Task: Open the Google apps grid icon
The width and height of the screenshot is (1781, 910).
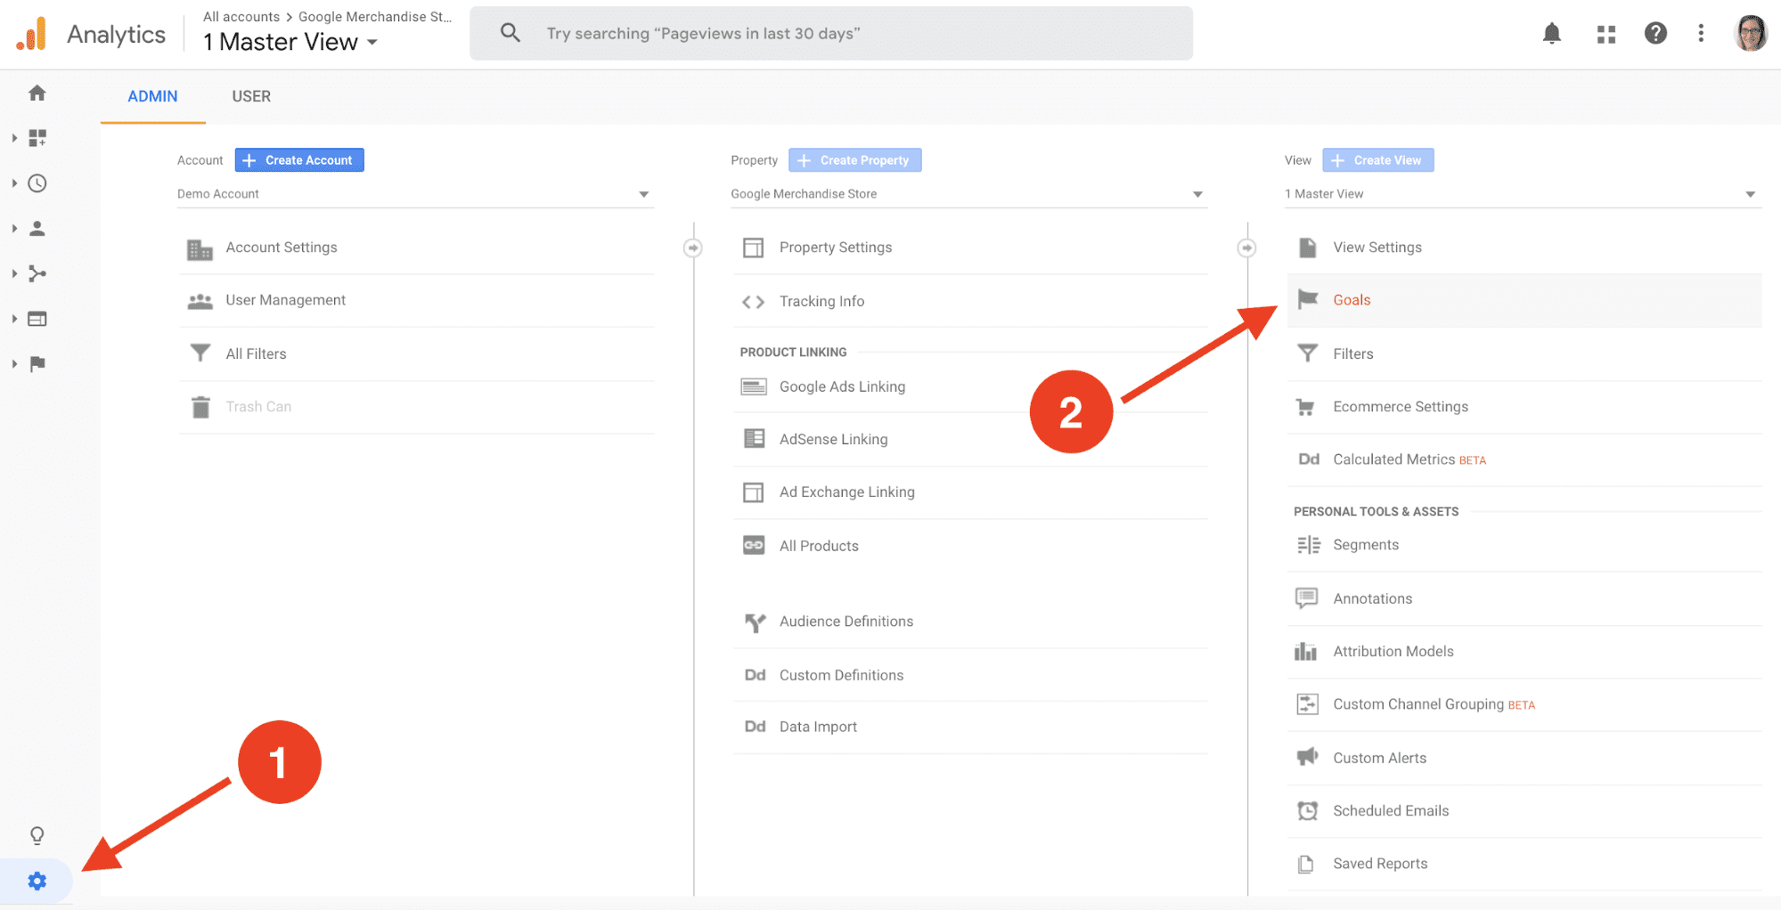Action: 1606,33
